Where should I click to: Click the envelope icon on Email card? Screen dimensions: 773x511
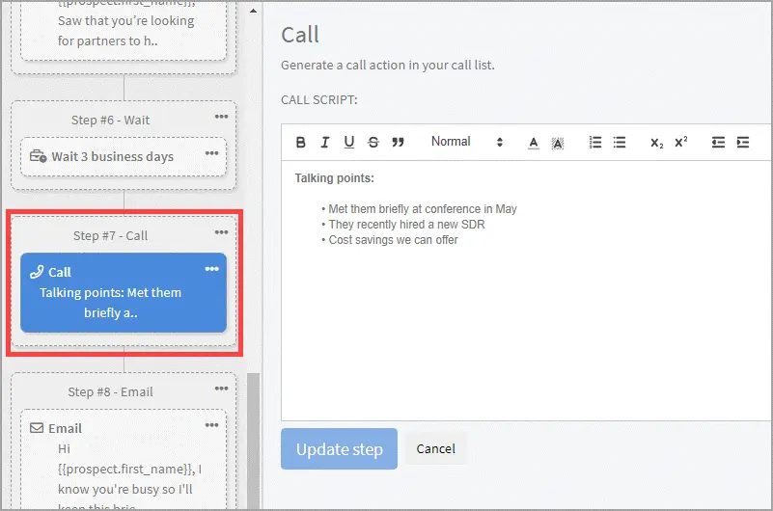[37, 428]
